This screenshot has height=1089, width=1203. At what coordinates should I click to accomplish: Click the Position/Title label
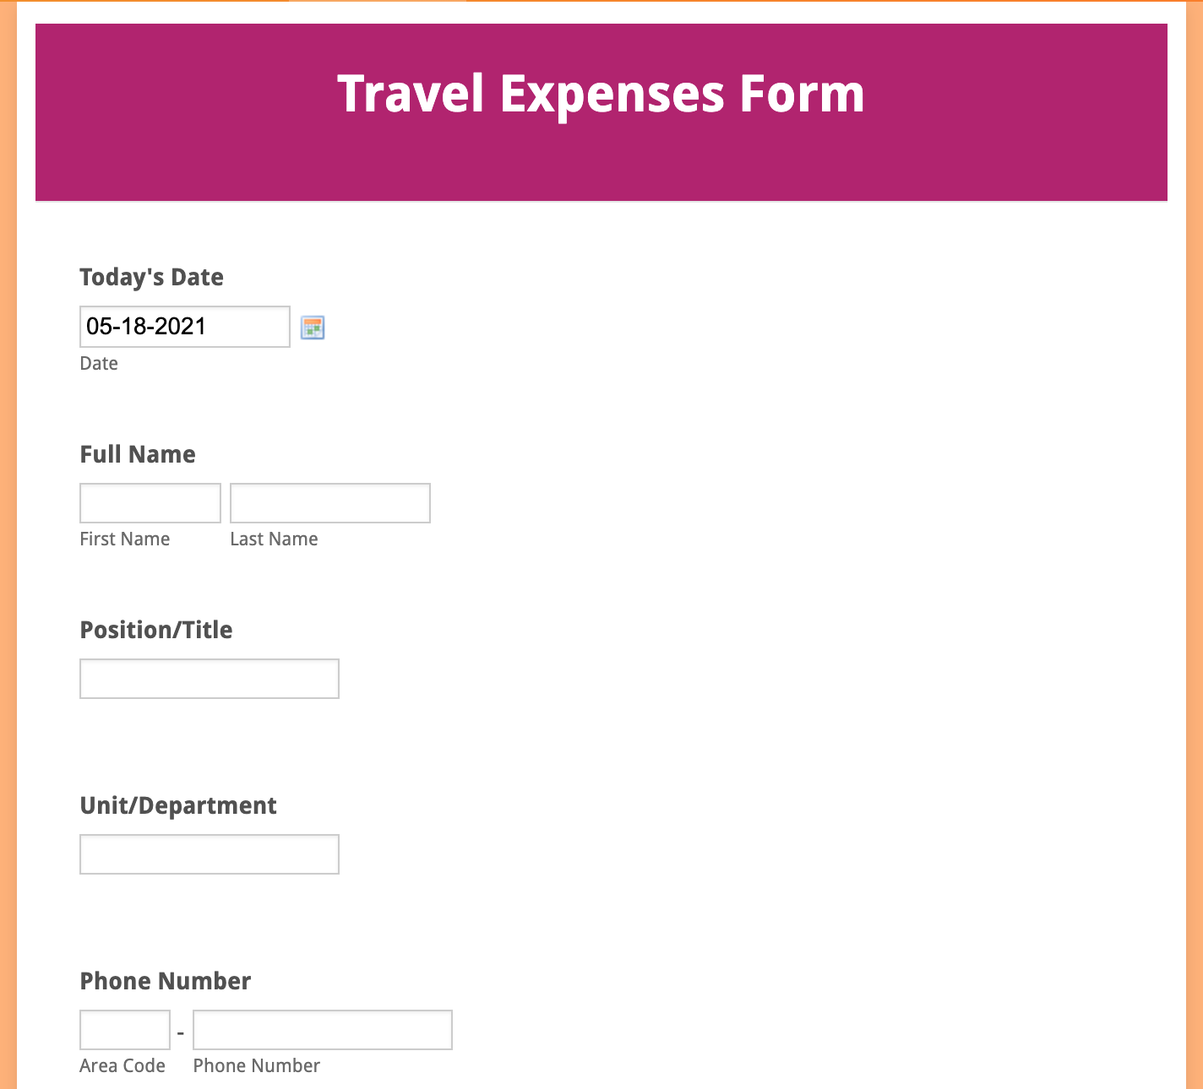[x=155, y=630]
